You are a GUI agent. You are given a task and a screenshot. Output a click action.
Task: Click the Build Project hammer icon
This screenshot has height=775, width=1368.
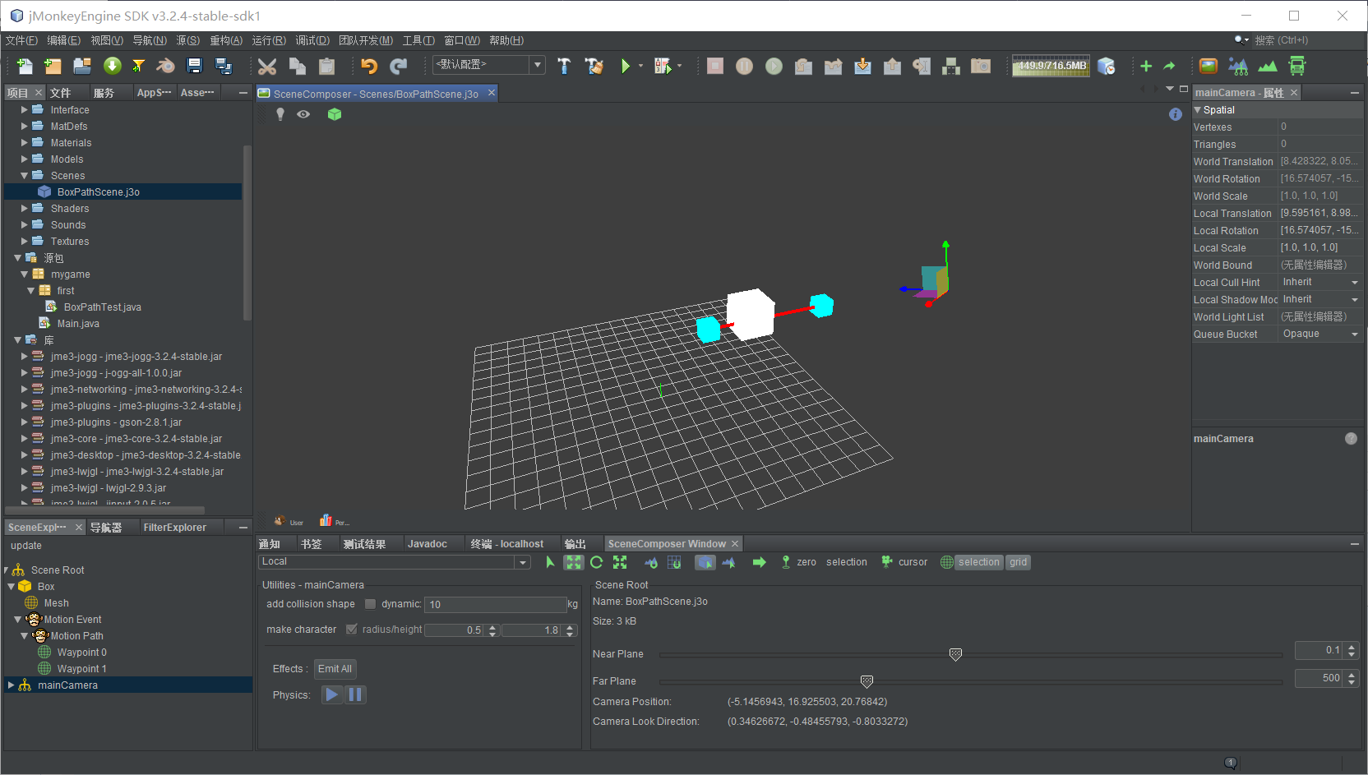tap(564, 66)
